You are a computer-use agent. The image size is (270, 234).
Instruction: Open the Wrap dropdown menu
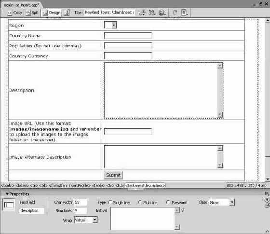tap(86, 220)
